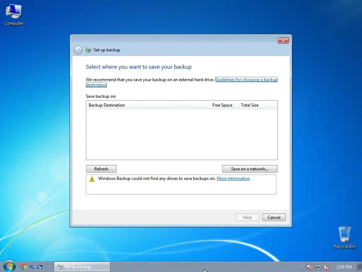Click the 2:55 PM system clock

click(344, 267)
